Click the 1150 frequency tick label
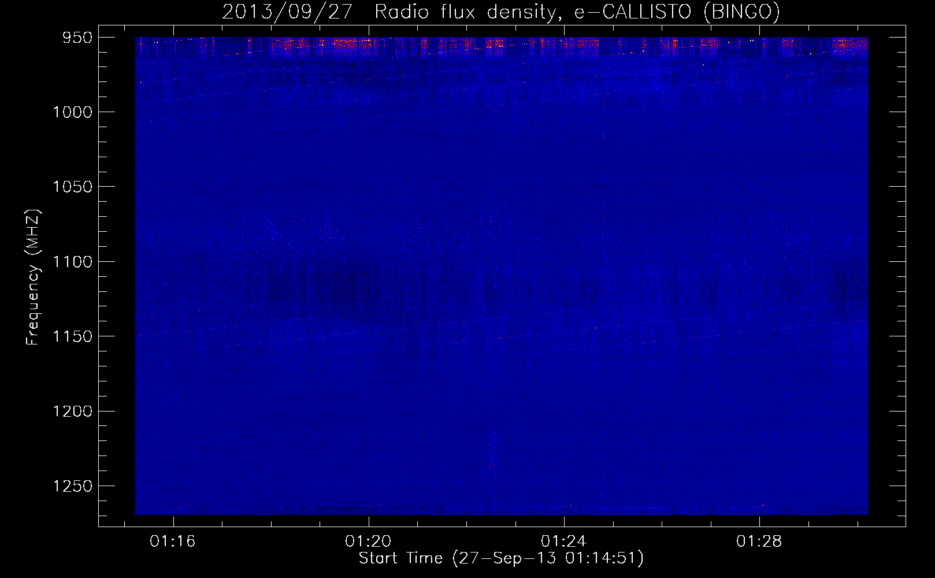The image size is (935, 578). coord(72,336)
